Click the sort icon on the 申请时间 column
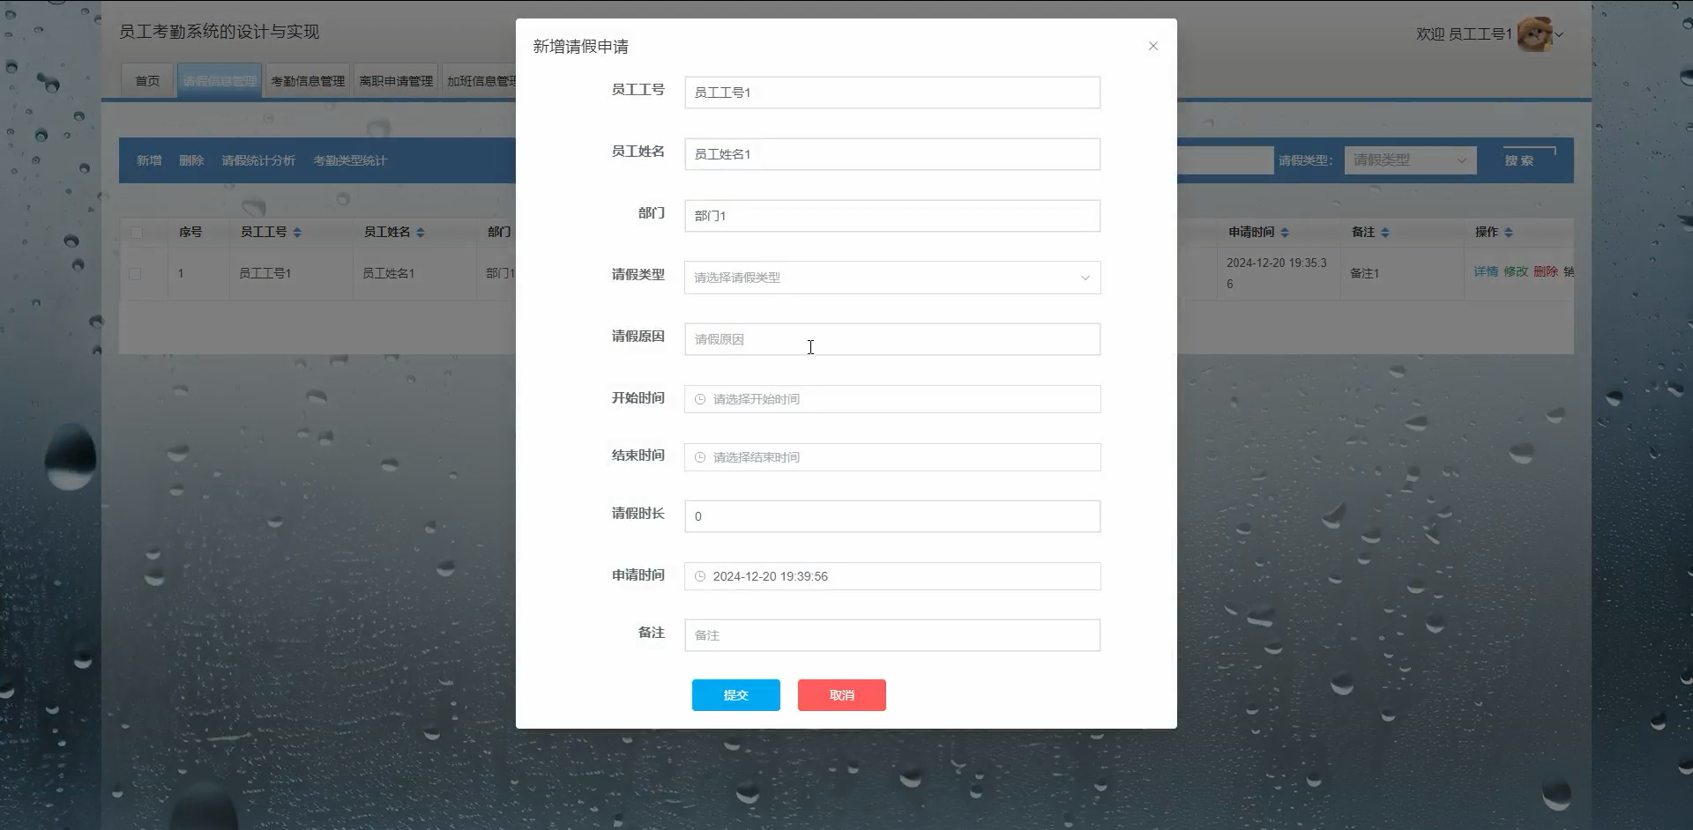 (x=1285, y=232)
